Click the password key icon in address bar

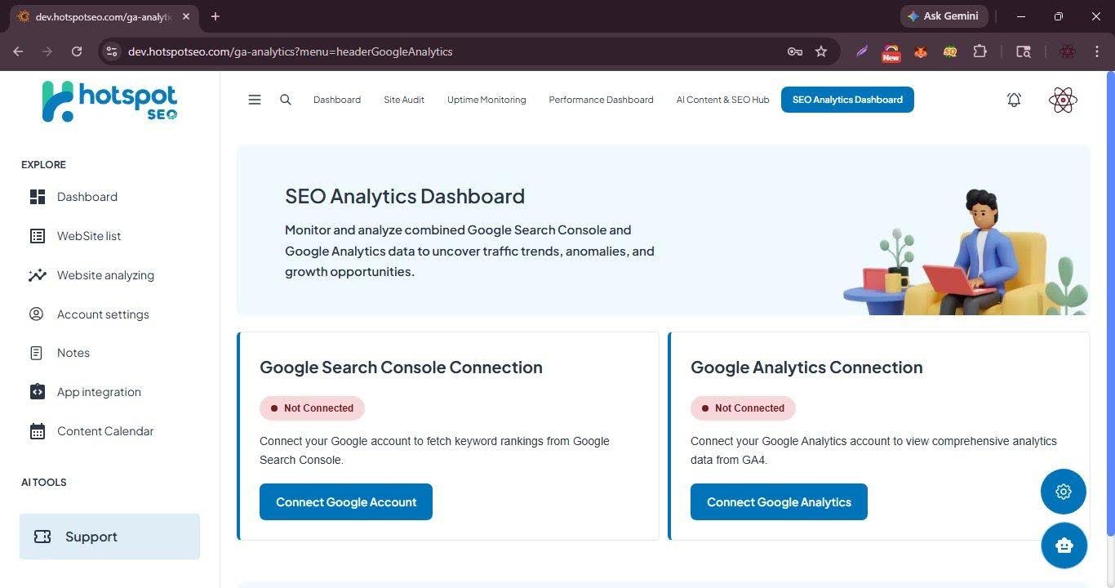pyautogui.click(x=794, y=51)
